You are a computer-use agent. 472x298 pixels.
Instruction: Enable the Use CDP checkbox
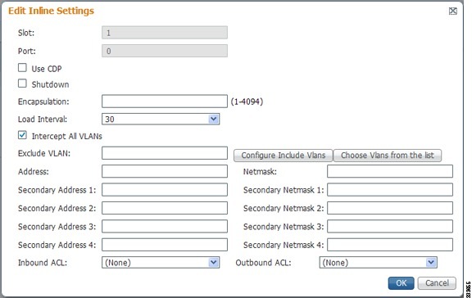(x=22, y=68)
